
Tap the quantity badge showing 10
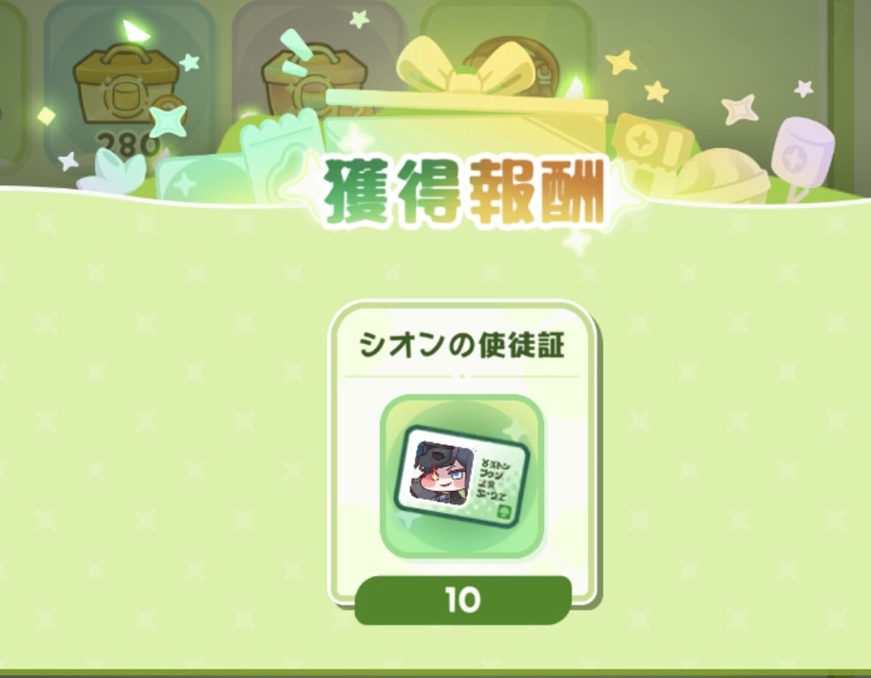pos(463,600)
